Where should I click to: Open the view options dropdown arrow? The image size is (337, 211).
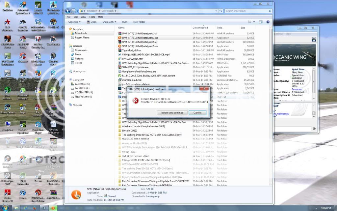tap(254, 22)
